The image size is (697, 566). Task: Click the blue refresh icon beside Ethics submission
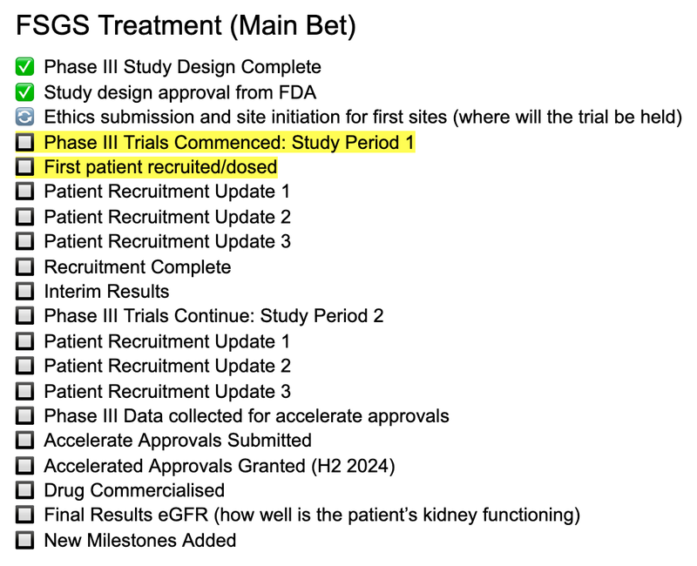tap(24, 118)
